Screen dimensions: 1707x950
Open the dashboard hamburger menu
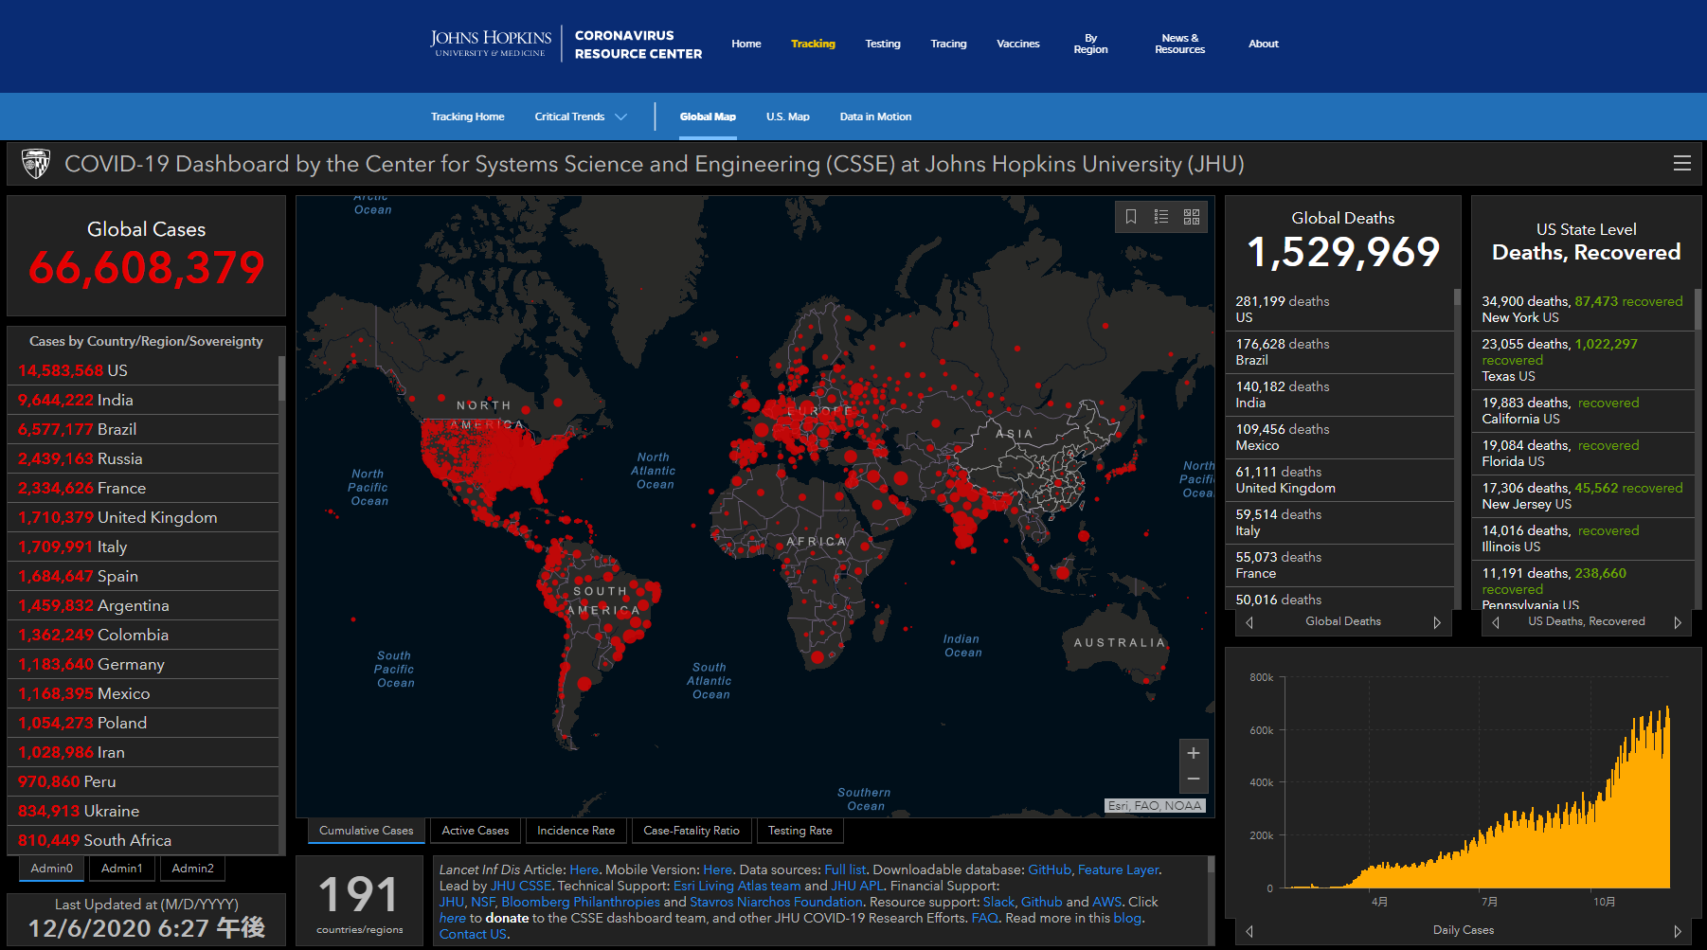[x=1682, y=164]
